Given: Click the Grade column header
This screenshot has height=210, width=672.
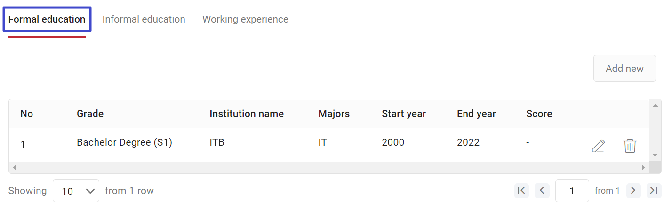Looking at the screenshot, I should (90, 114).
